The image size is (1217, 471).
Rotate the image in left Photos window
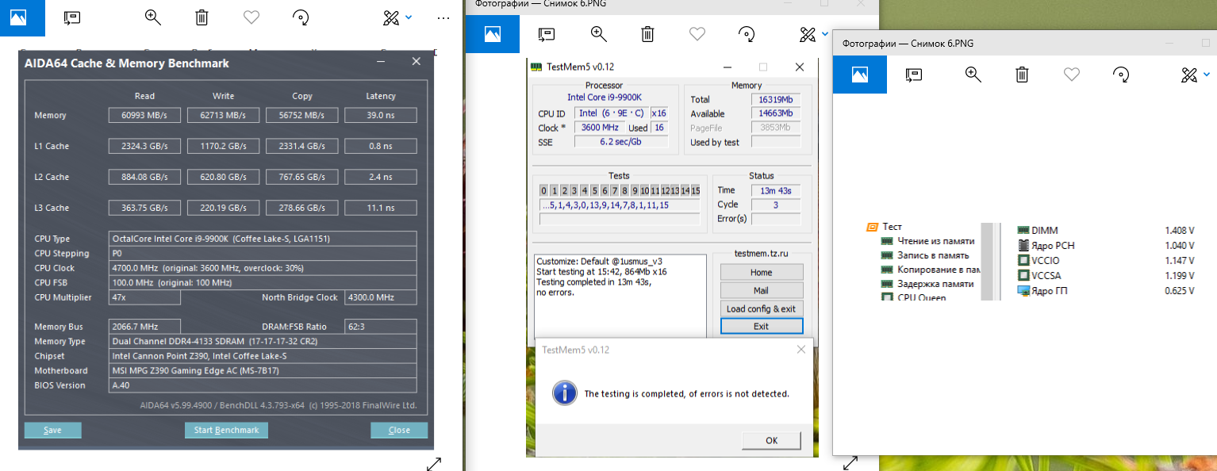click(301, 17)
